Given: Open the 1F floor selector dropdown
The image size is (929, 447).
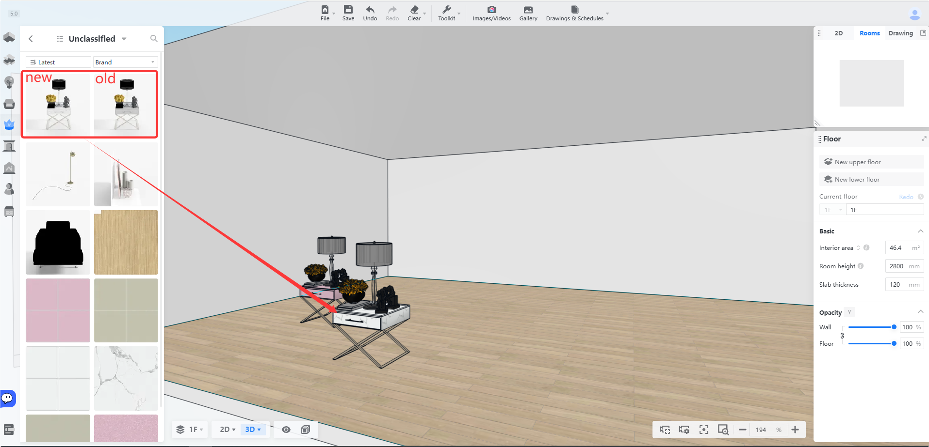Looking at the screenshot, I should pos(190,430).
